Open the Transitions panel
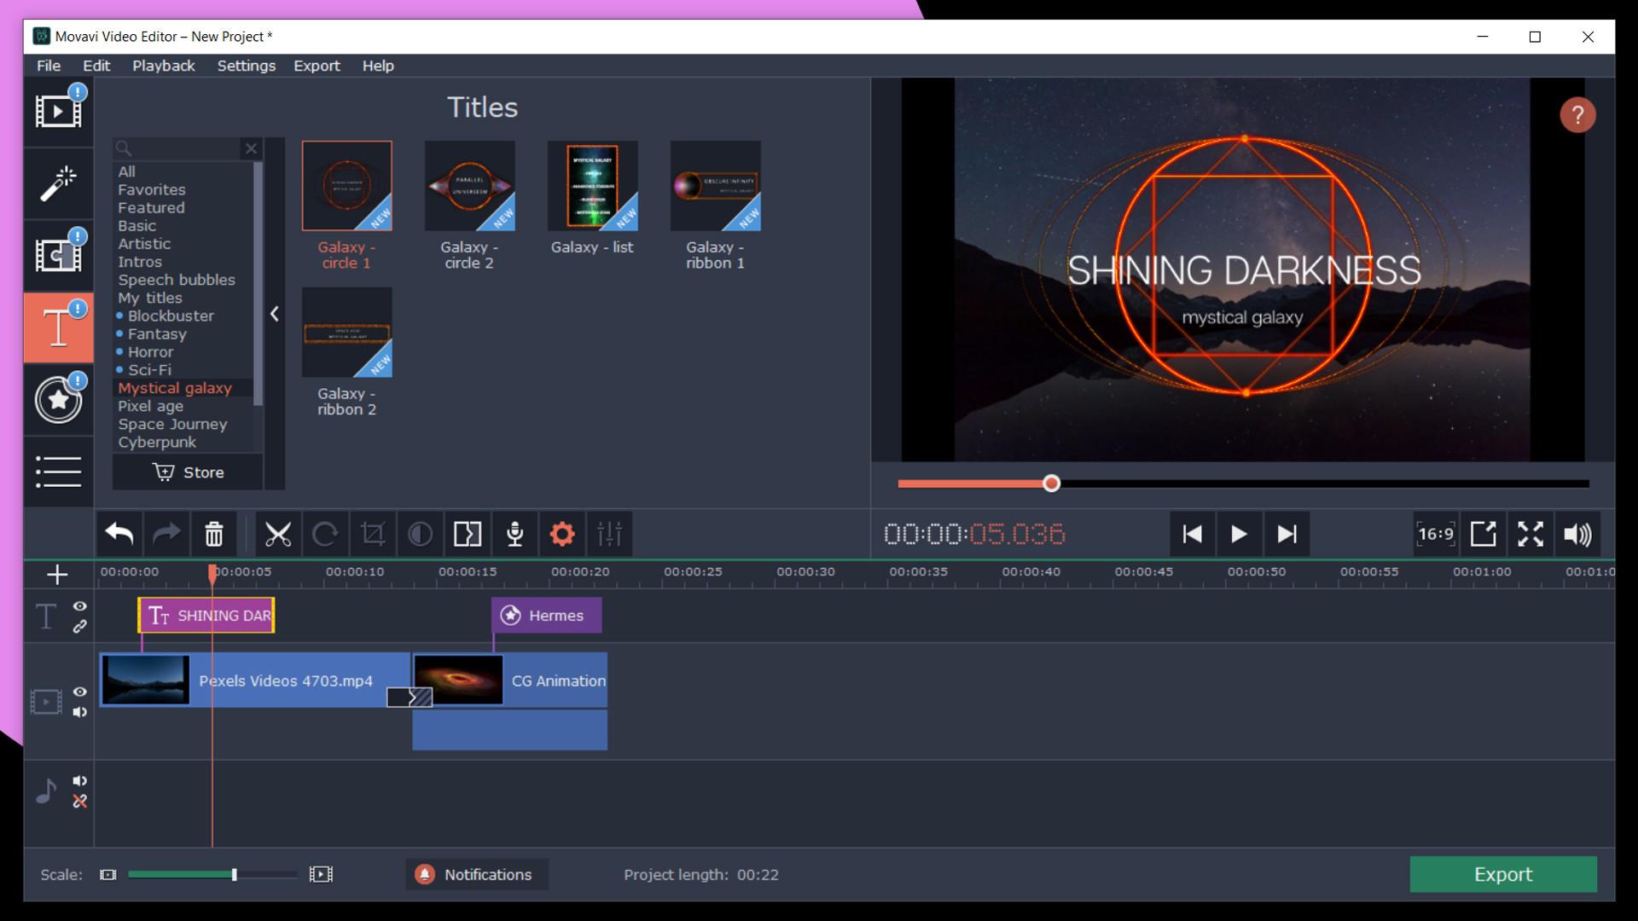Screen dimensions: 1638x921 pos(58,255)
